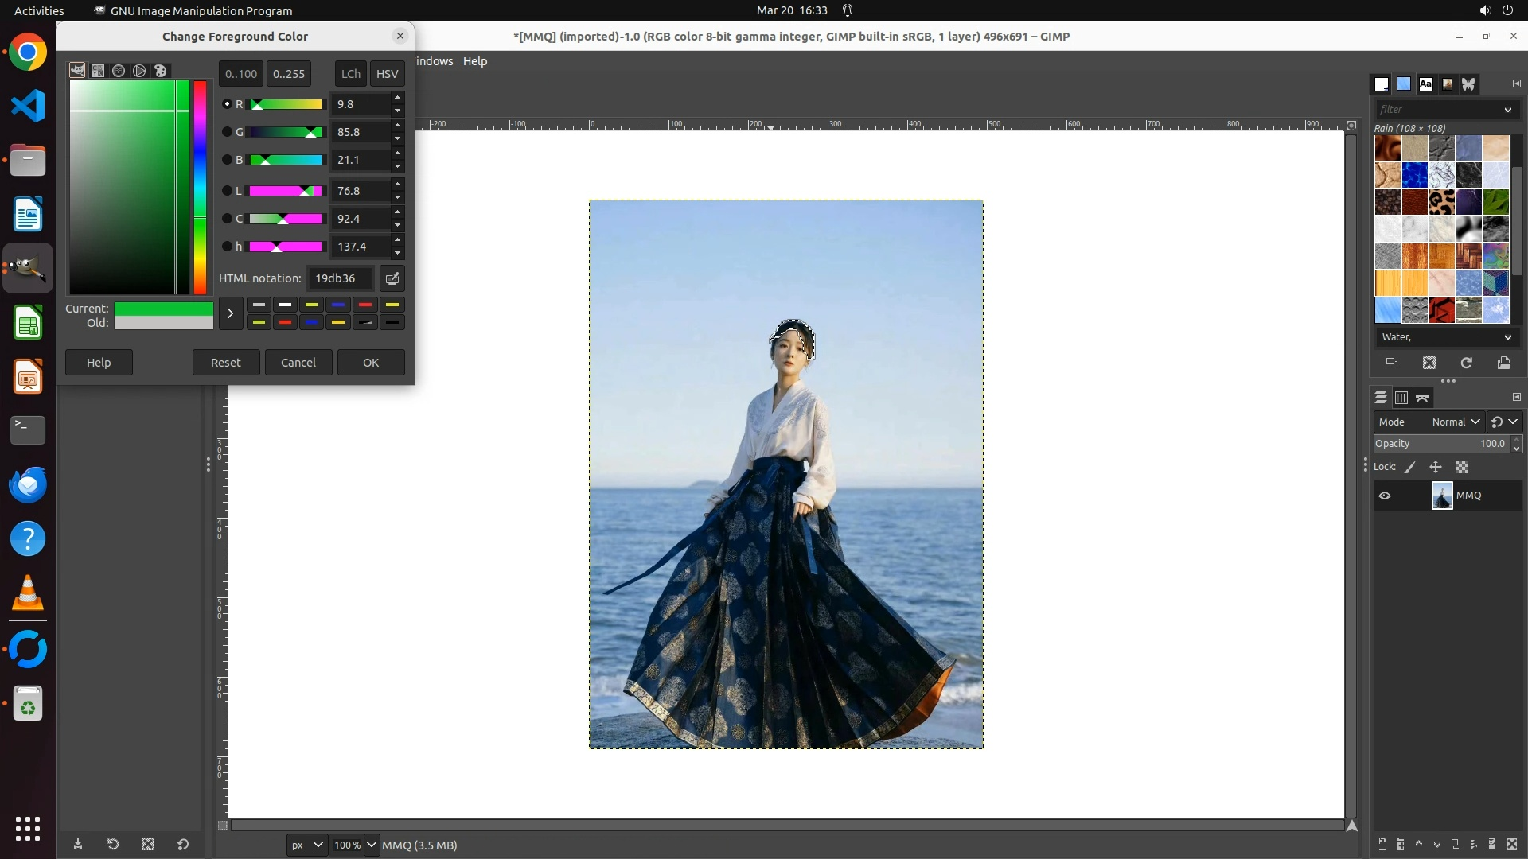1528x859 pixels.
Task: Hide the MMQ layer with eye icon
Action: (1385, 496)
